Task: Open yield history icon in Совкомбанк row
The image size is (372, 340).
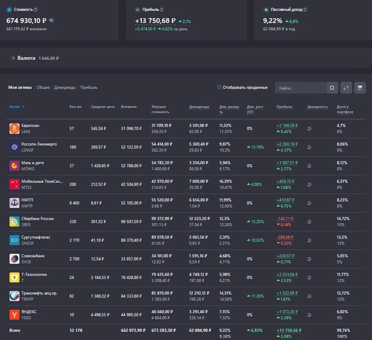Action: 309,259
